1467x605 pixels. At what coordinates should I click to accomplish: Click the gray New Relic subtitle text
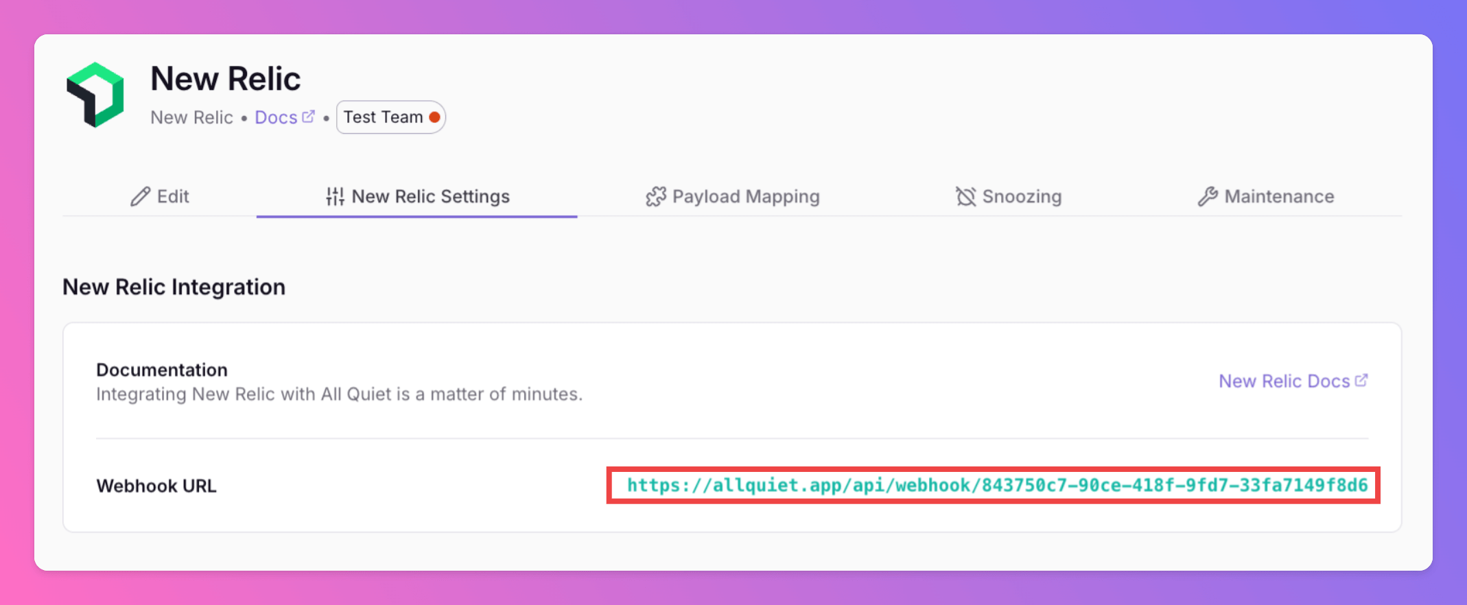pos(192,117)
